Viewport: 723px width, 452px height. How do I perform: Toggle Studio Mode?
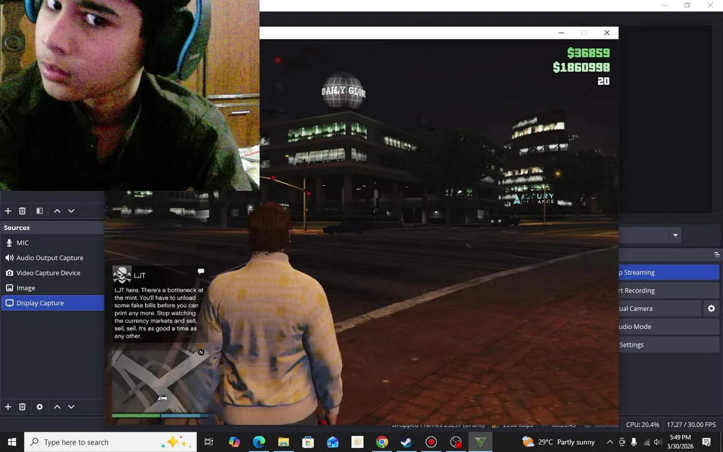(668, 326)
